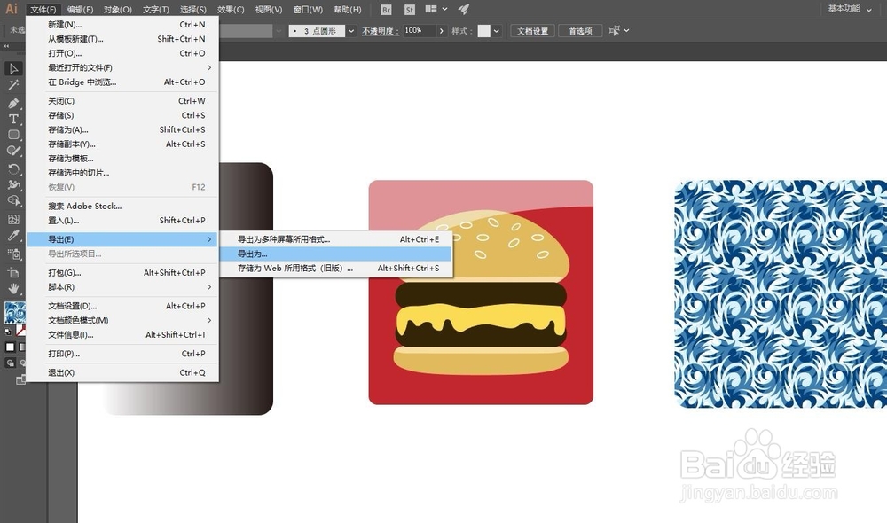Click the change screen mode icon

point(21,380)
